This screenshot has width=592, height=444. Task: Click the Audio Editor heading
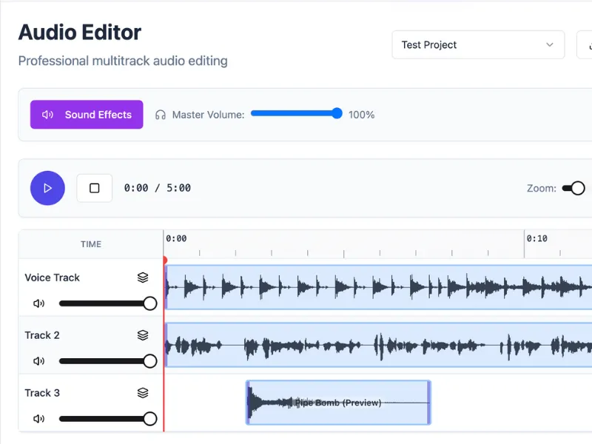tap(80, 32)
